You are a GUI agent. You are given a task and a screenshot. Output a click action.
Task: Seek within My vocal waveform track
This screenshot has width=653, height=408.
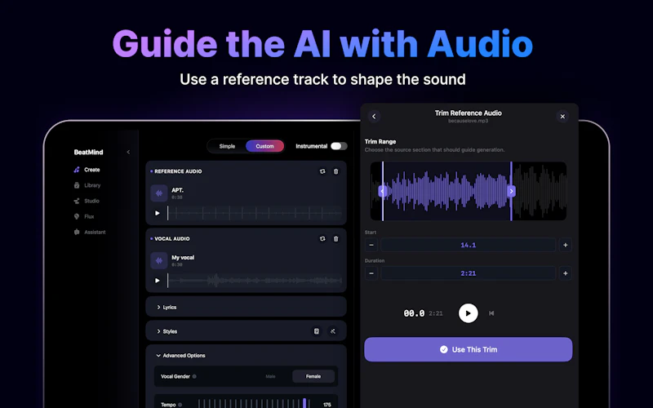255,281
